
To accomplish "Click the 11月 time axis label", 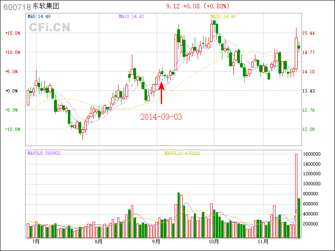I will tap(263, 242).
